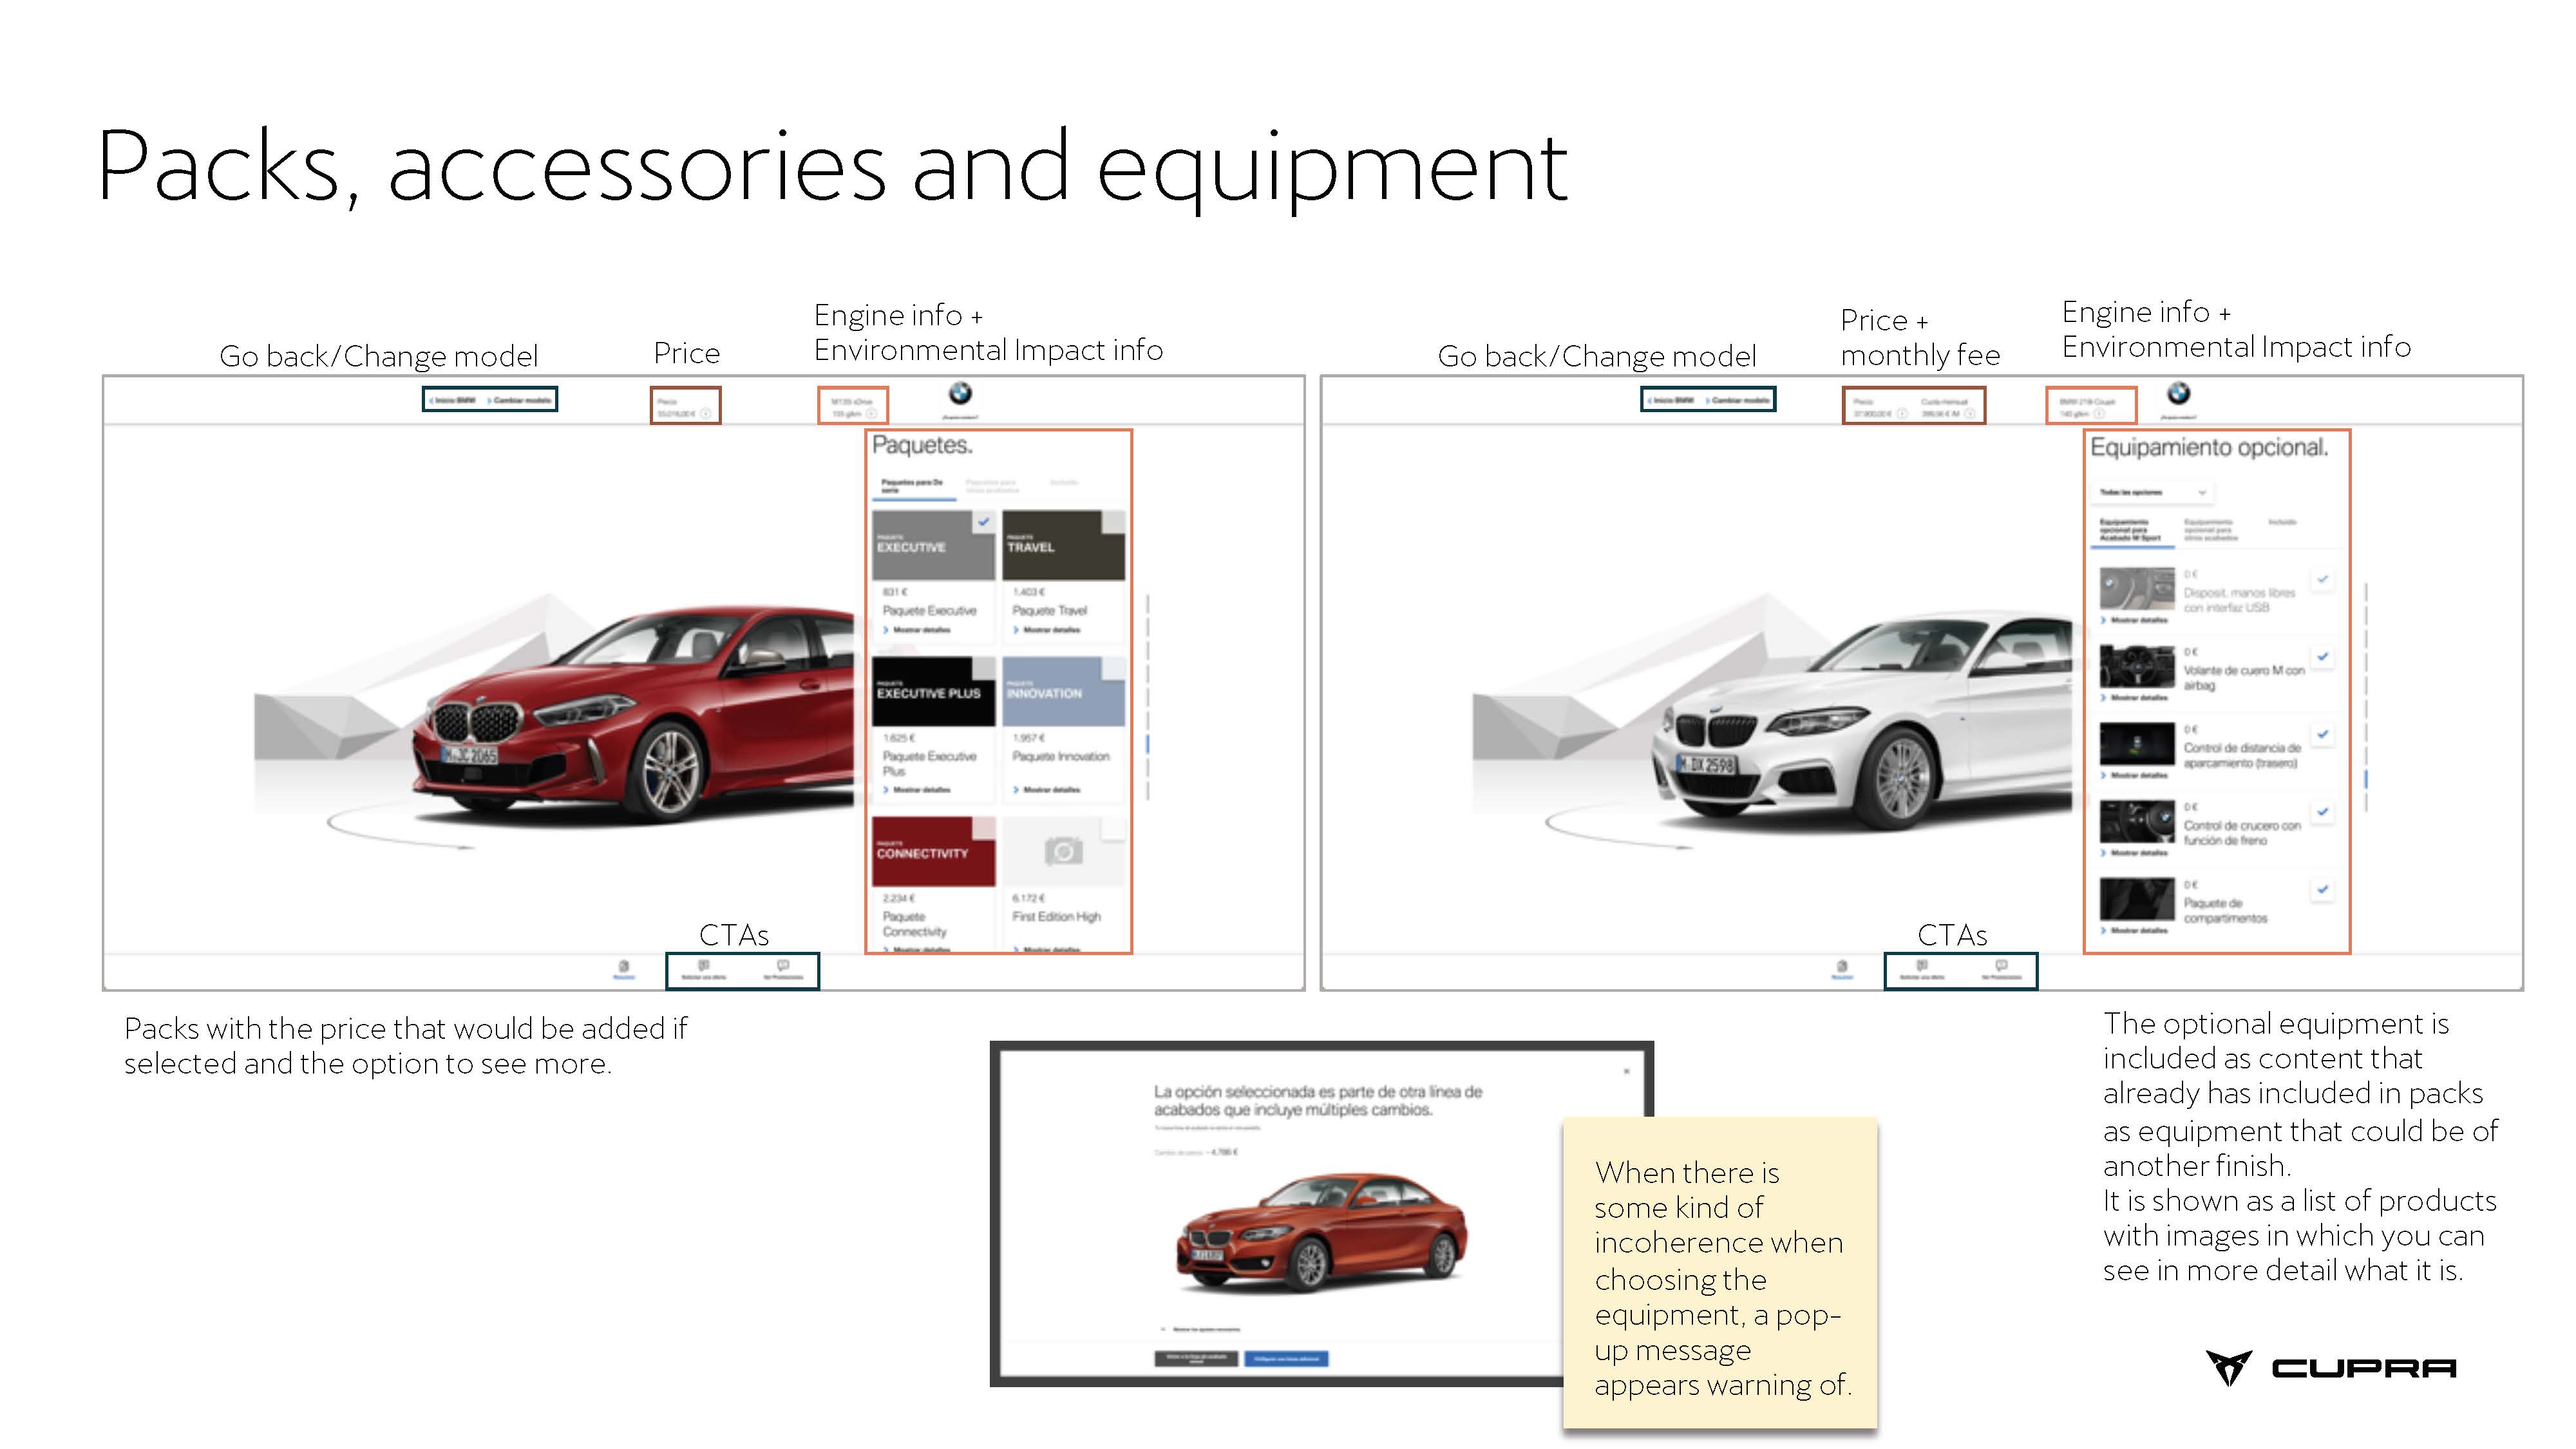Viewport: 2576px width, 1449px height.
Task: Click Cambiar modelo link in Paquetes screenshot
Action: point(520,400)
